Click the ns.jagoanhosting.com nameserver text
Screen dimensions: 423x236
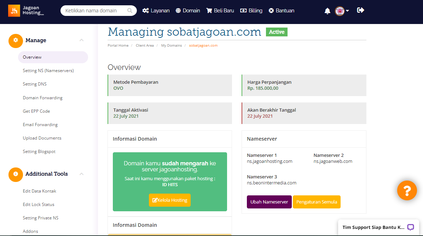tap(270, 161)
